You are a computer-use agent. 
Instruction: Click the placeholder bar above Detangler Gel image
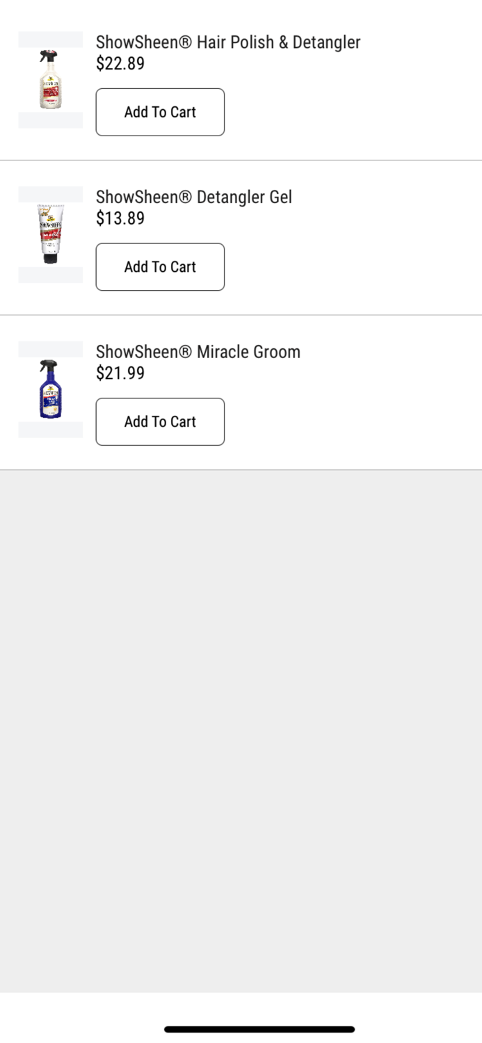pos(50,194)
